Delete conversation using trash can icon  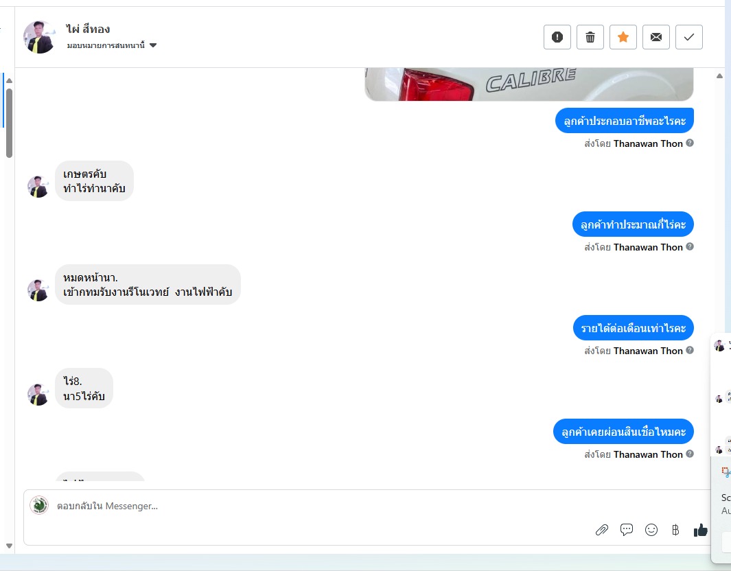tap(590, 37)
